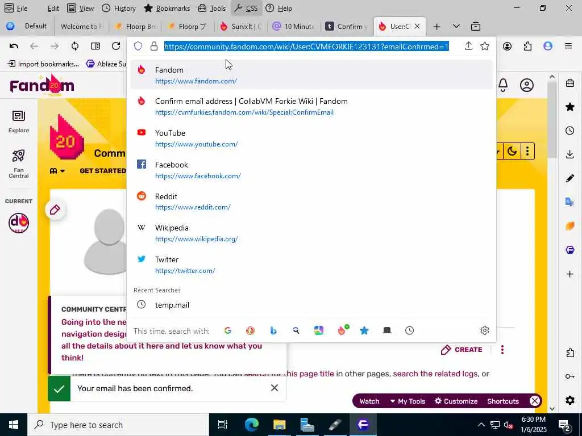Open the red kebab menu beside CREATE
Image resolution: width=582 pixels, height=436 pixels.
(x=502, y=350)
